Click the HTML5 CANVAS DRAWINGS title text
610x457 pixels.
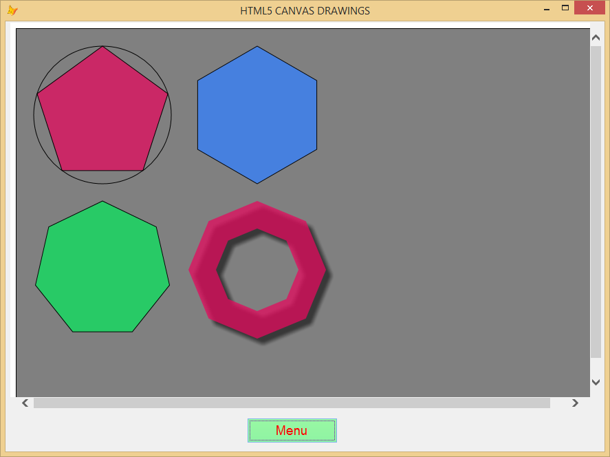tap(305, 10)
